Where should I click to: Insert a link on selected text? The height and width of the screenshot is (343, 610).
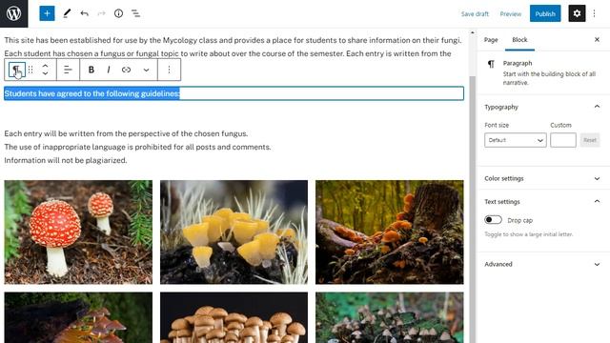126,70
